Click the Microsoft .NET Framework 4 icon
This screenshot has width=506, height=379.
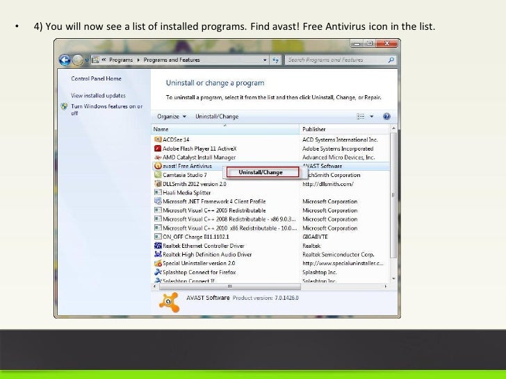[x=158, y=201]
